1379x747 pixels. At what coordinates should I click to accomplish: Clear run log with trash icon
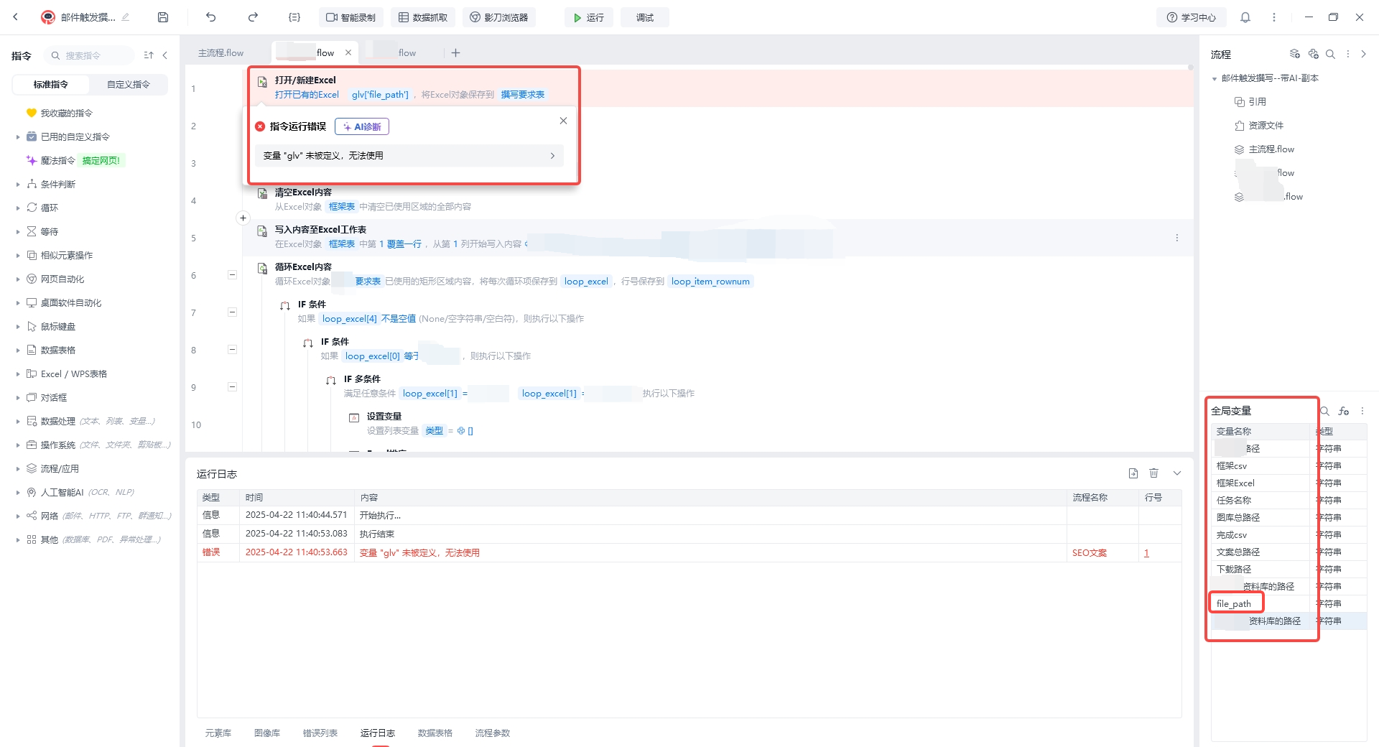[1153, 473]
